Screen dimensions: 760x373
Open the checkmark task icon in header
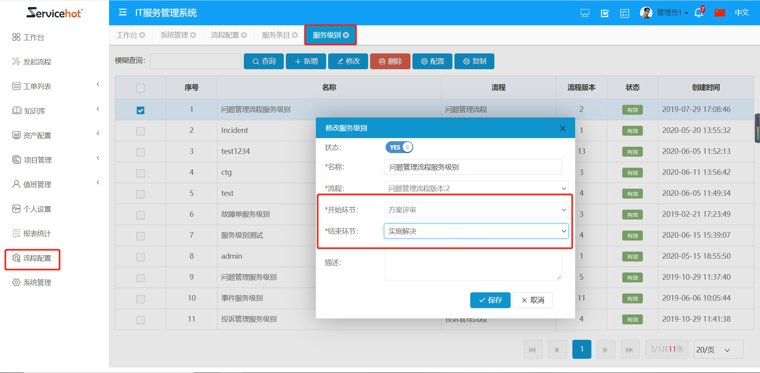605,13
